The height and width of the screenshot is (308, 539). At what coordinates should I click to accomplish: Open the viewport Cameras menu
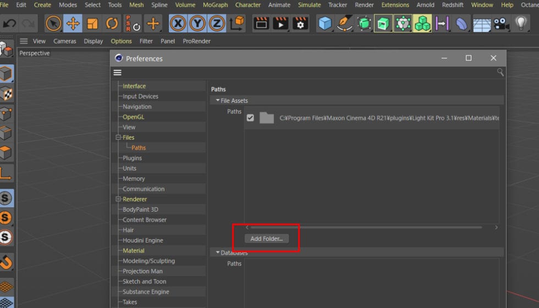click(x=65, y=41)
